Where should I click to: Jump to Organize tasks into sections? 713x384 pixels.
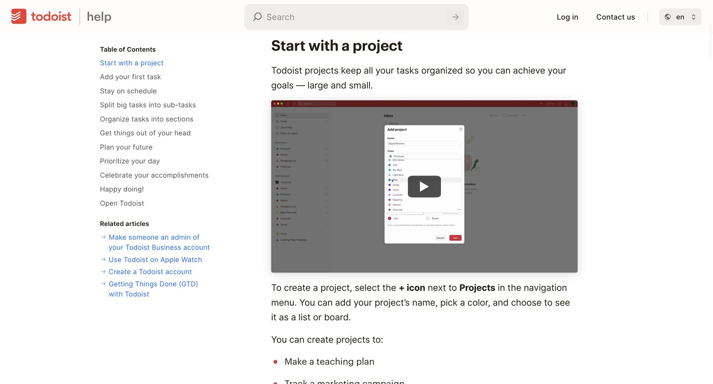(147, 119)
